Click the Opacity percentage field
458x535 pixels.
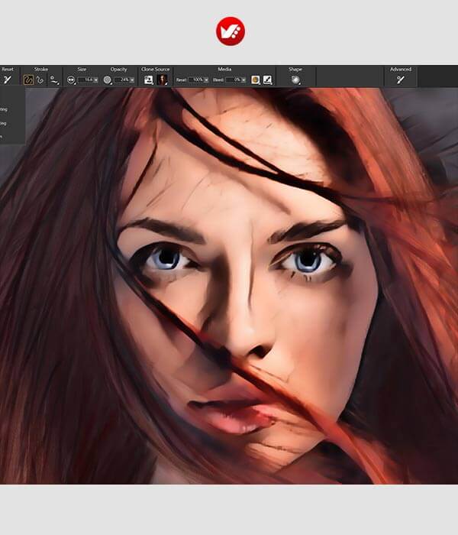point(122,79)
